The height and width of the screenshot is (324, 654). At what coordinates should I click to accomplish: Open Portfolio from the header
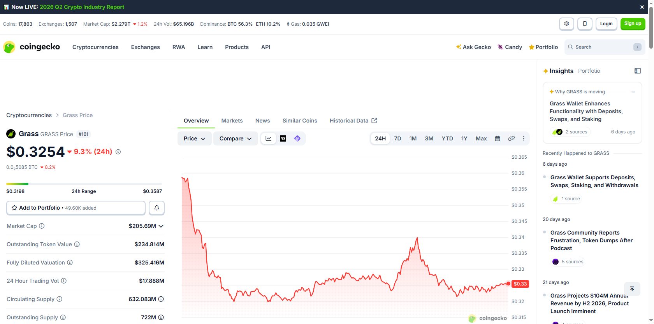tap(543, 47)
